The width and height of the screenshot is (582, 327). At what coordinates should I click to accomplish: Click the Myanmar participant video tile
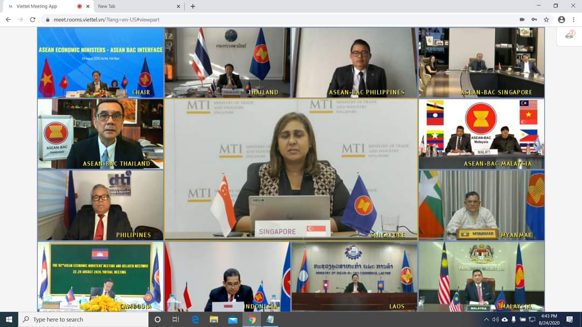481,204
